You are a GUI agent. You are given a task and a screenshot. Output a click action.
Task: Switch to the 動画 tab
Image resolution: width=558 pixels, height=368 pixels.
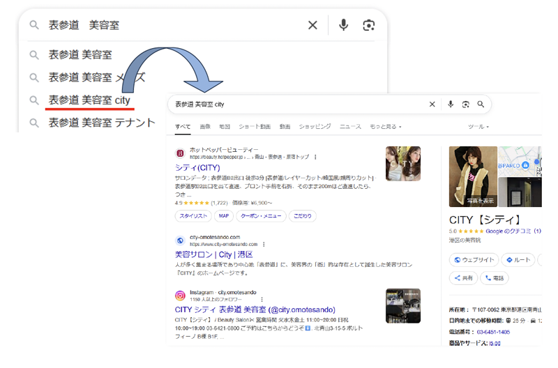285,127
